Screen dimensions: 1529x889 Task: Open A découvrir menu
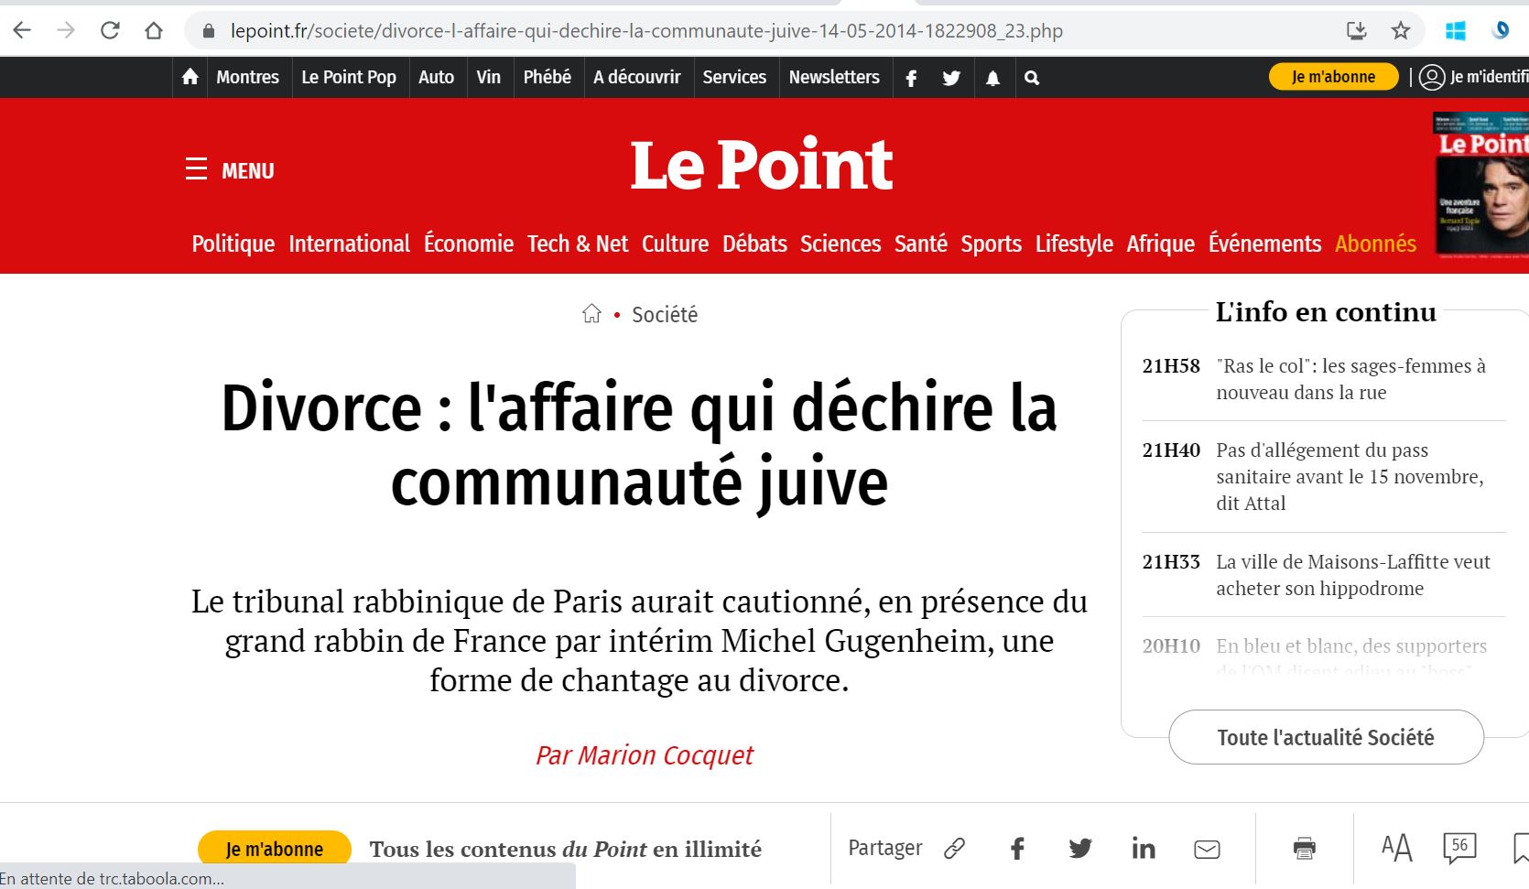[636, 78]
